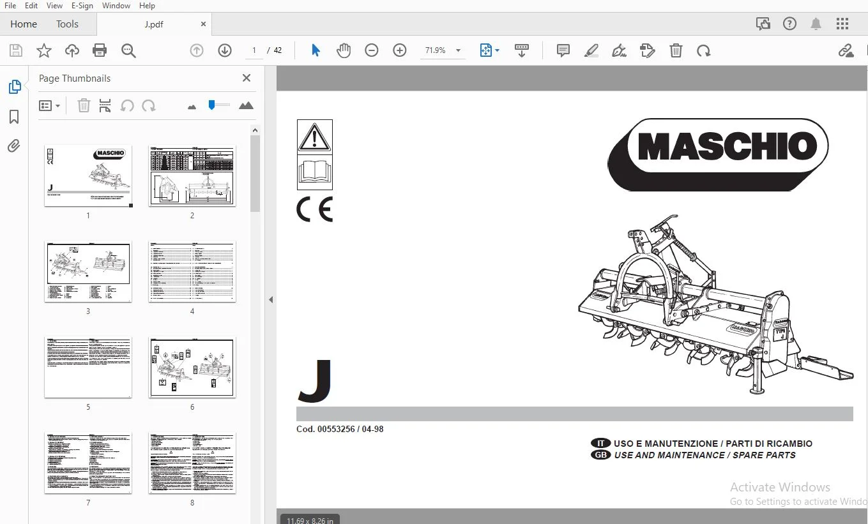The height and width of the screenshot is (524, 868).
Task: Activate the Hand pan tool
Action: pyautogui.click(x=344, y=50)
